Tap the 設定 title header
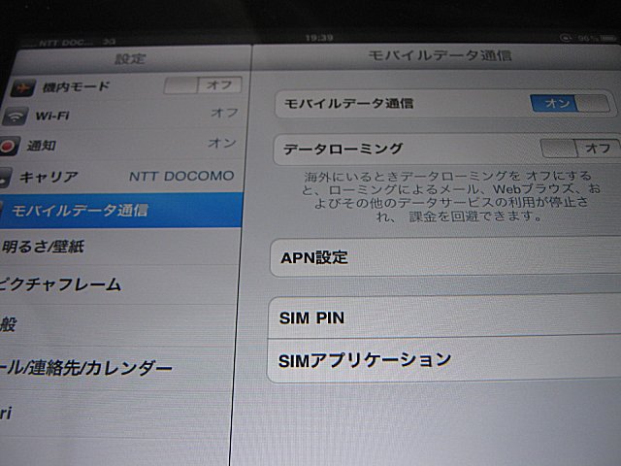The image size is (621, 466). 130,58
